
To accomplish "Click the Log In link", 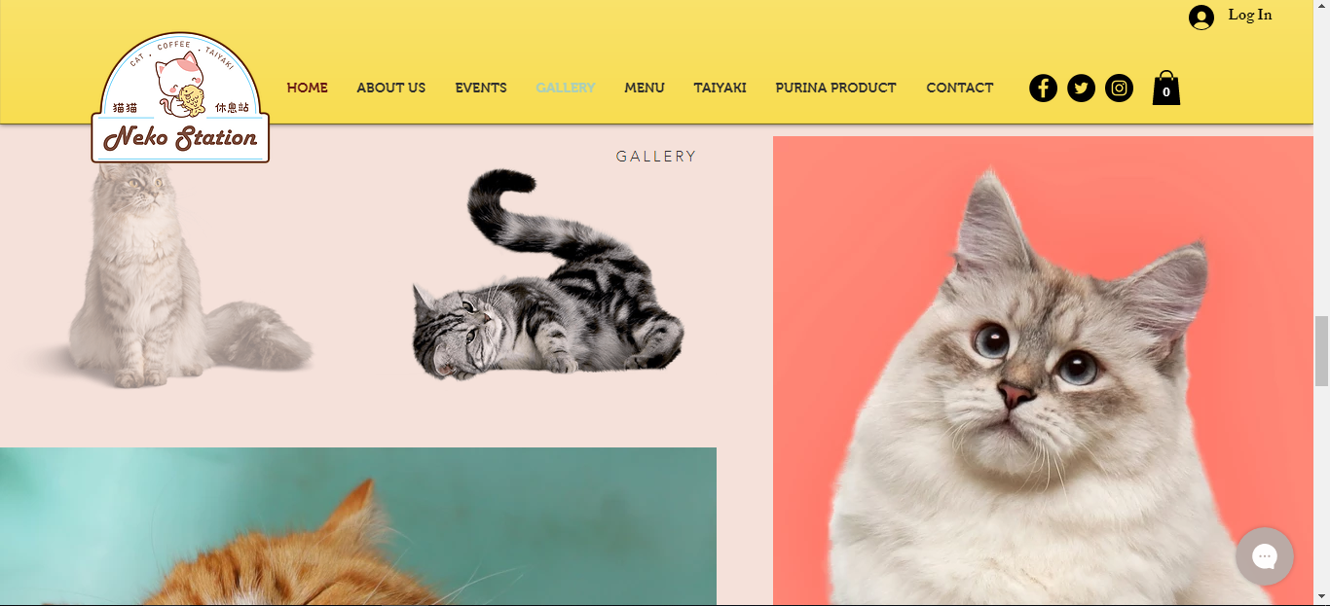I will tap(1250, 16).
